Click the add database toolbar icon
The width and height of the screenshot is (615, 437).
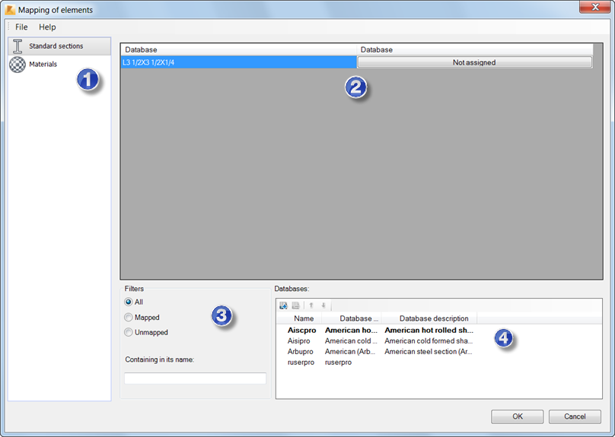click(x=283, y=306)
